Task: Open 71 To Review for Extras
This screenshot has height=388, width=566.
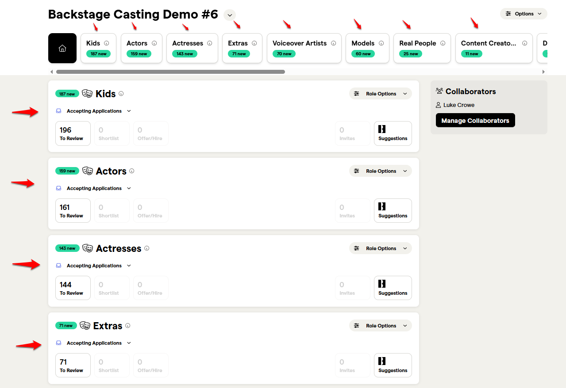Action: 73,365
